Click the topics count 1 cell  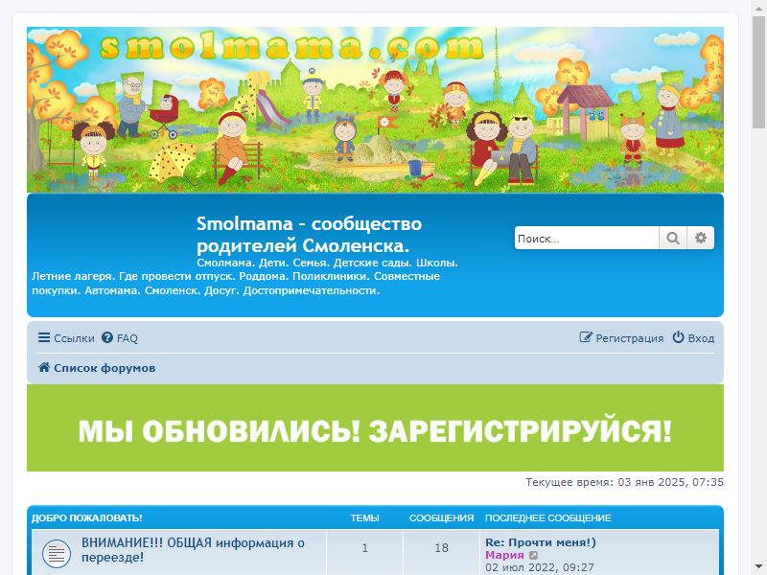(364, 548)
